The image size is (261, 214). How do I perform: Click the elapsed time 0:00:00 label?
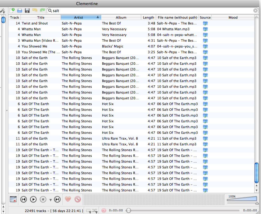[116, 211]
